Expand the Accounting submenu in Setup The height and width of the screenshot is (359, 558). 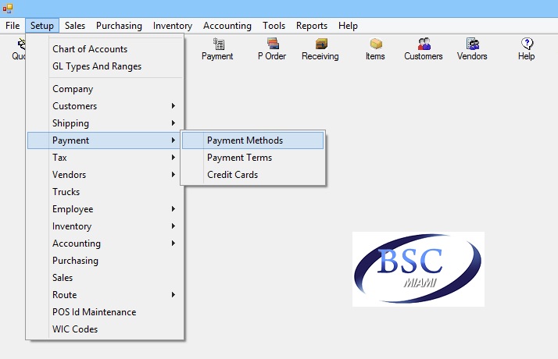(105, 243)
